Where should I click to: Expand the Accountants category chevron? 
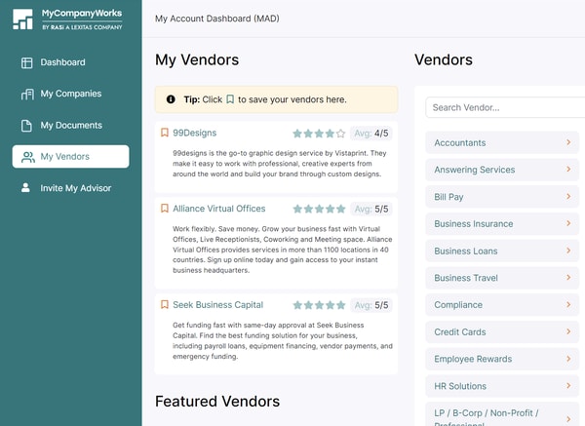click(x=568, y=142)
